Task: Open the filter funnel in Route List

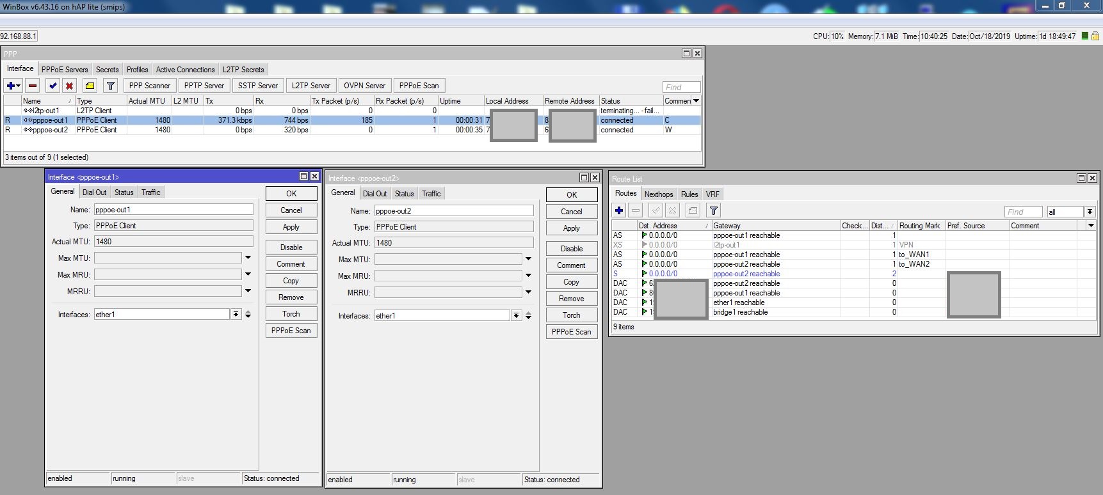Action: 713,210
